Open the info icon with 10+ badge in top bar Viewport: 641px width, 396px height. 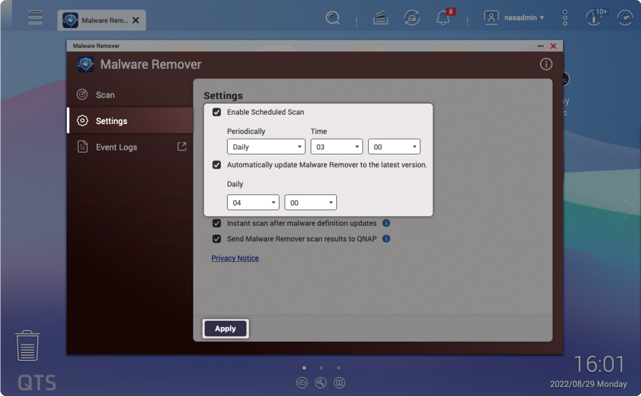595,17
